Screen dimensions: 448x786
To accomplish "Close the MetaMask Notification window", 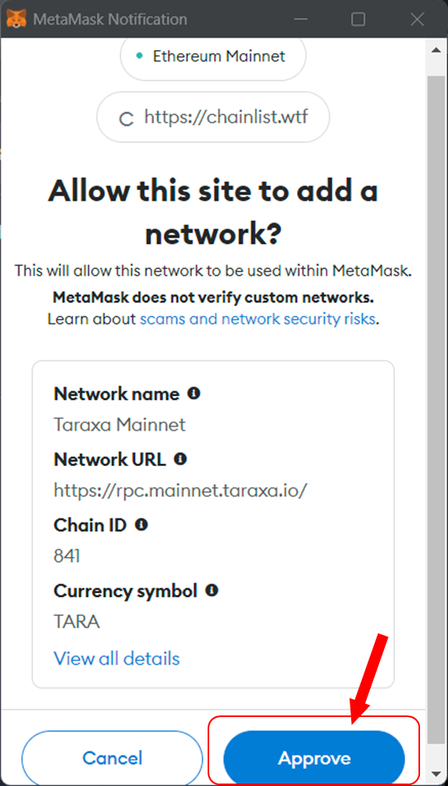I will coord(418,19).
